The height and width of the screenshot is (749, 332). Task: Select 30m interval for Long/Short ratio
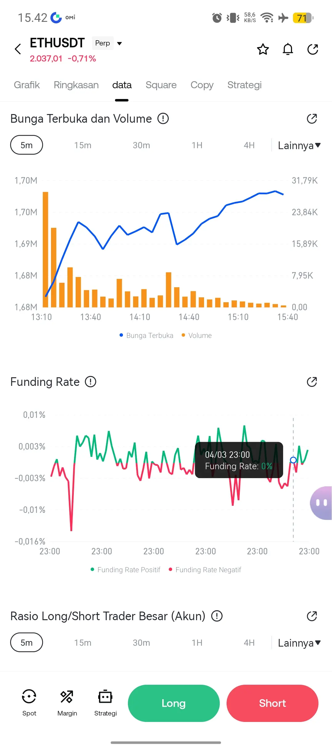click(141, 643)
